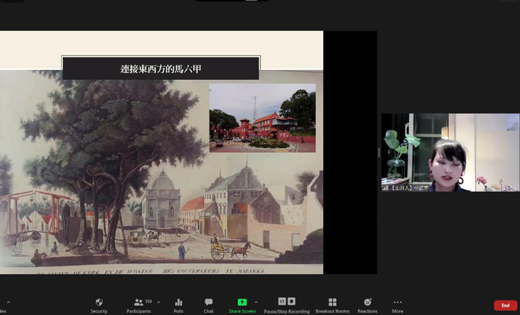Expand the video options arrow at toolbar start
The width and height of the screenshot is (520, 315).
[8, 302]
